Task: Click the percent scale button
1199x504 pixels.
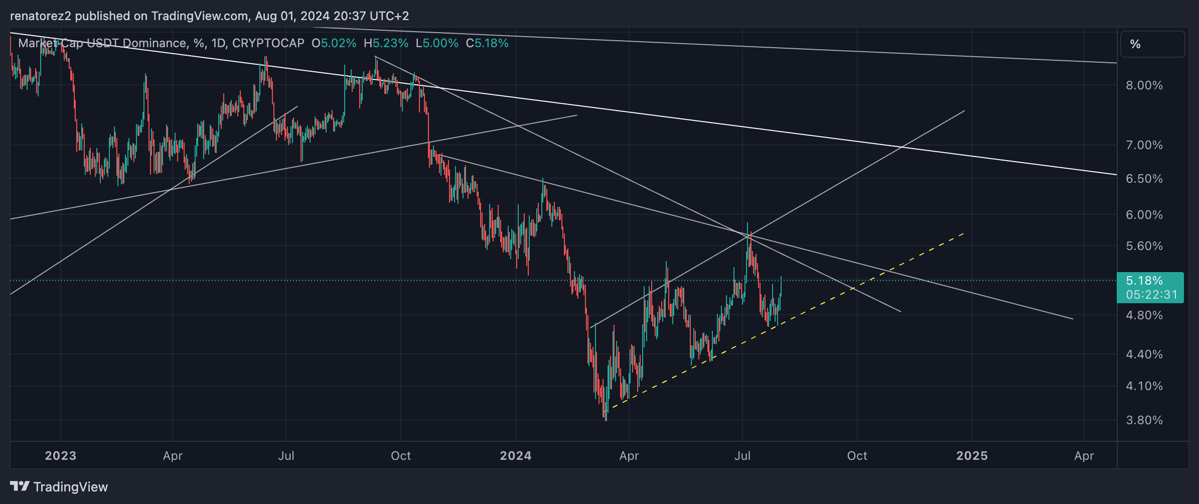Action: pos(1152,44)
